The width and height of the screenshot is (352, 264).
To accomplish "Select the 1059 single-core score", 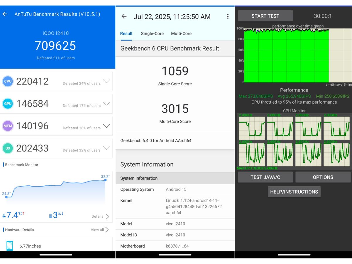I will click(175, 71).
